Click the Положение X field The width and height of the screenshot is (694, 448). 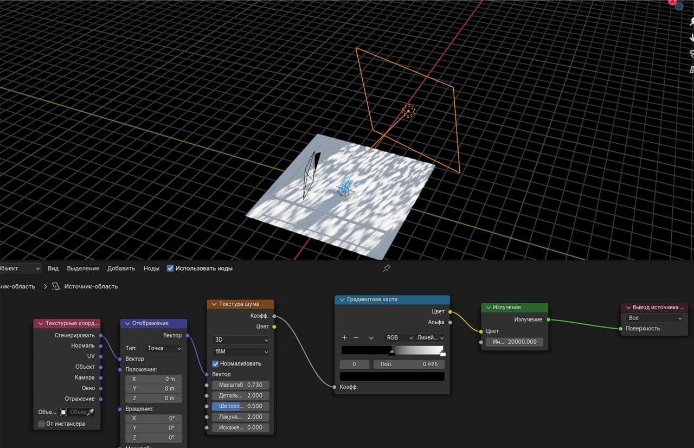153,379
